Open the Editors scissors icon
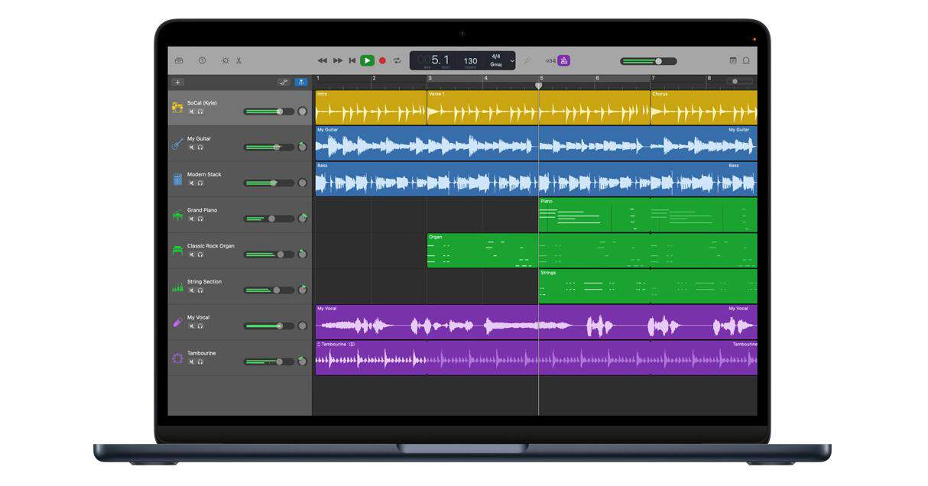The width and height of the screenshot is (928, 486). [238, 60]
